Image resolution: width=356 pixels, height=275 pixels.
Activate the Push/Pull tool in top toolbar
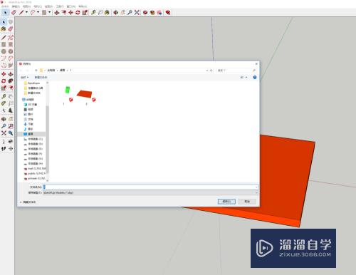pos(57,13)
